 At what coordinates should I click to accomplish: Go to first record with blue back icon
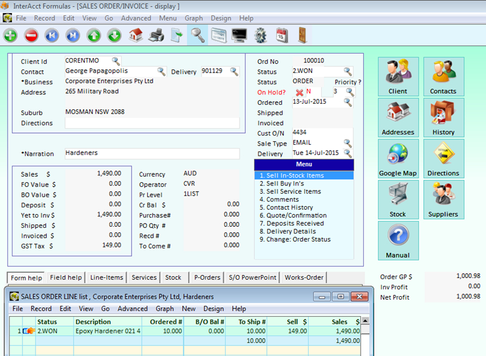pyautogui.click(x=52, y=36)
